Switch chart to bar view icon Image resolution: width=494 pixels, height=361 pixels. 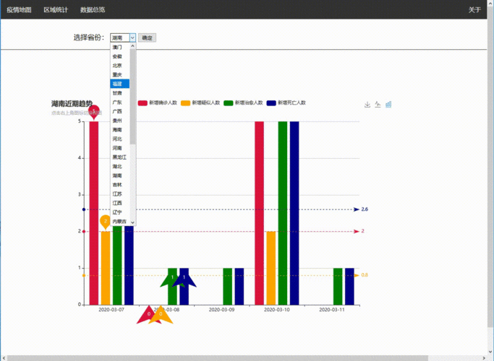coord(388,105)
